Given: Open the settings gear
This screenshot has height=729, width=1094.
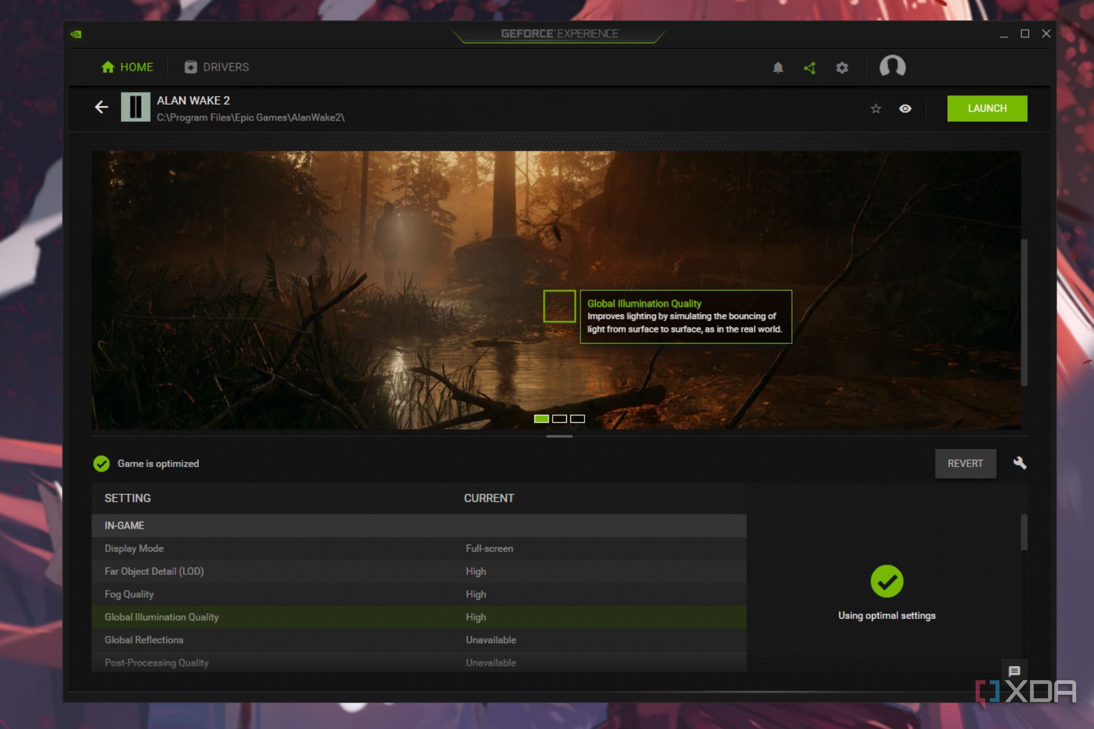Looking at the screenshot, I should (842, 68).
